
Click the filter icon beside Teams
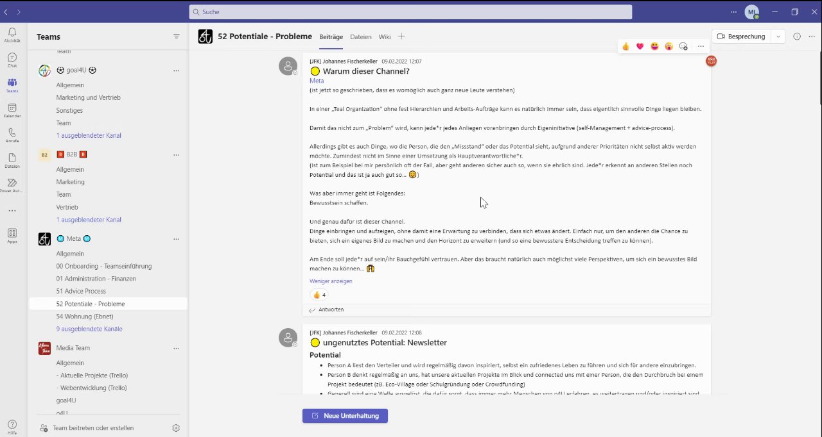[177, 37]
